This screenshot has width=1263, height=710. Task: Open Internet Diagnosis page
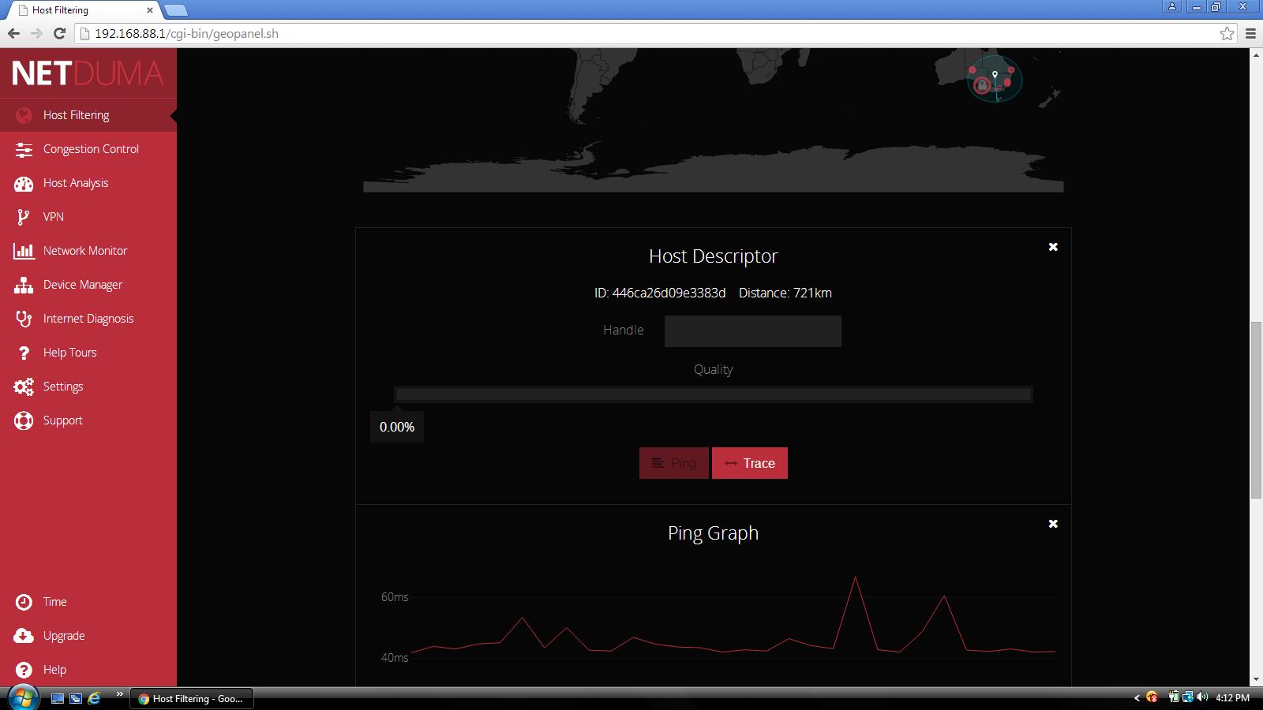88,319
